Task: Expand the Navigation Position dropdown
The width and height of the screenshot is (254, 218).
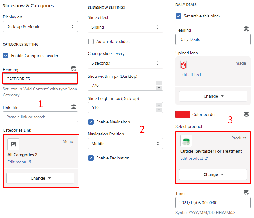Action: 125,144
